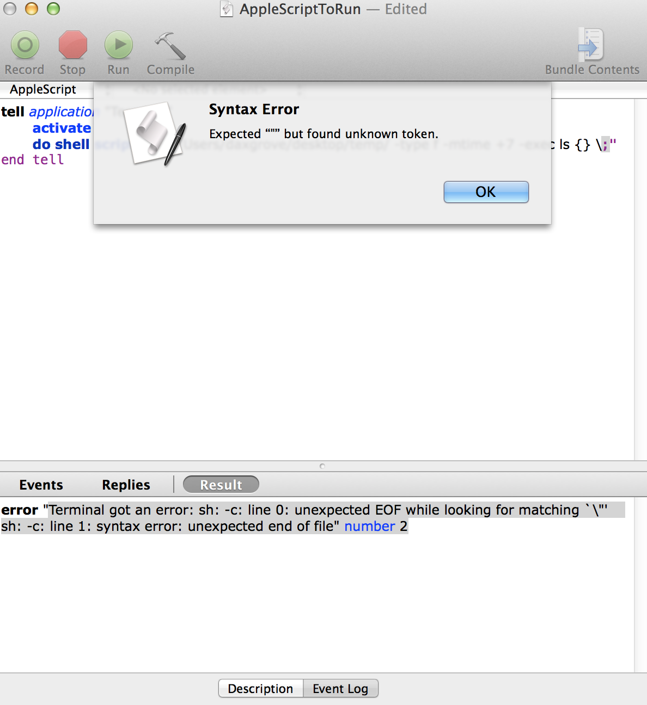Click the 'number' keyword in result
This screenshot has height=705, width=647.
pyautogui.click(x=369, y=526)
